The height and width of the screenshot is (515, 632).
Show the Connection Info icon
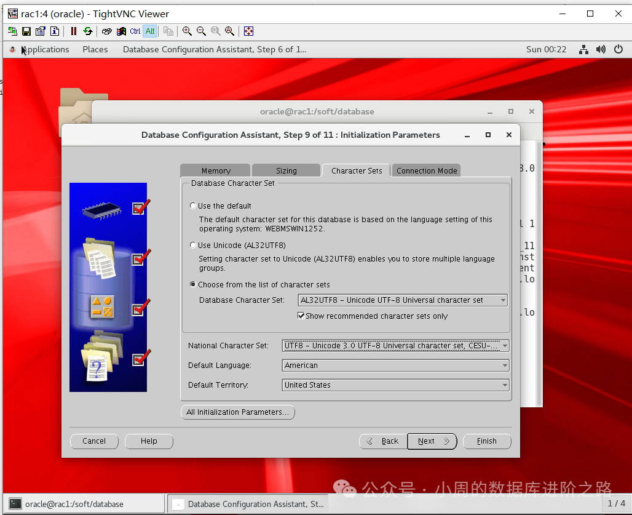pyautogui.click(x=55, y=31)
